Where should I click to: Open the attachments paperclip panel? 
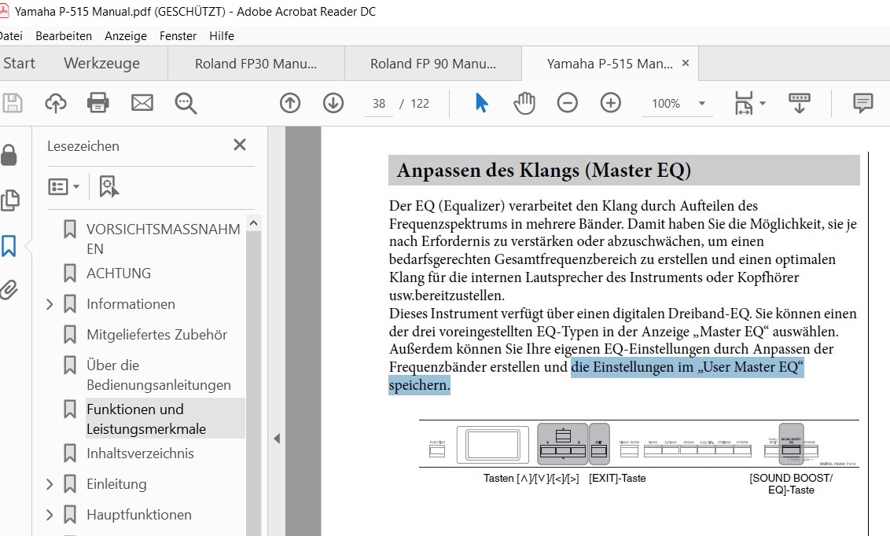click(x=9, y=290)
